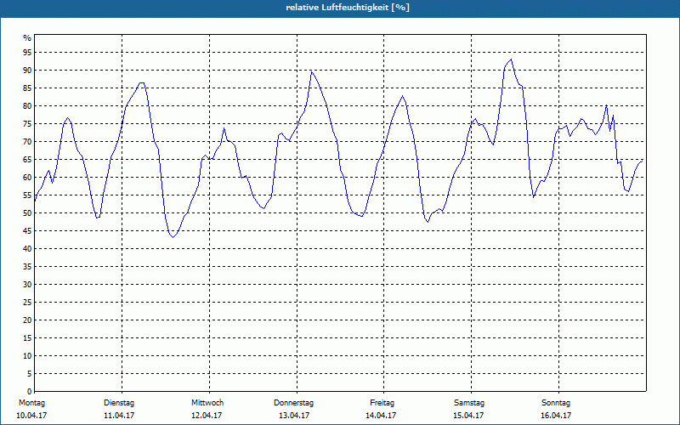This screenshot has width=680, height=425.
Task: Click the y-axis value '95'
Action: tap(27, 53)
